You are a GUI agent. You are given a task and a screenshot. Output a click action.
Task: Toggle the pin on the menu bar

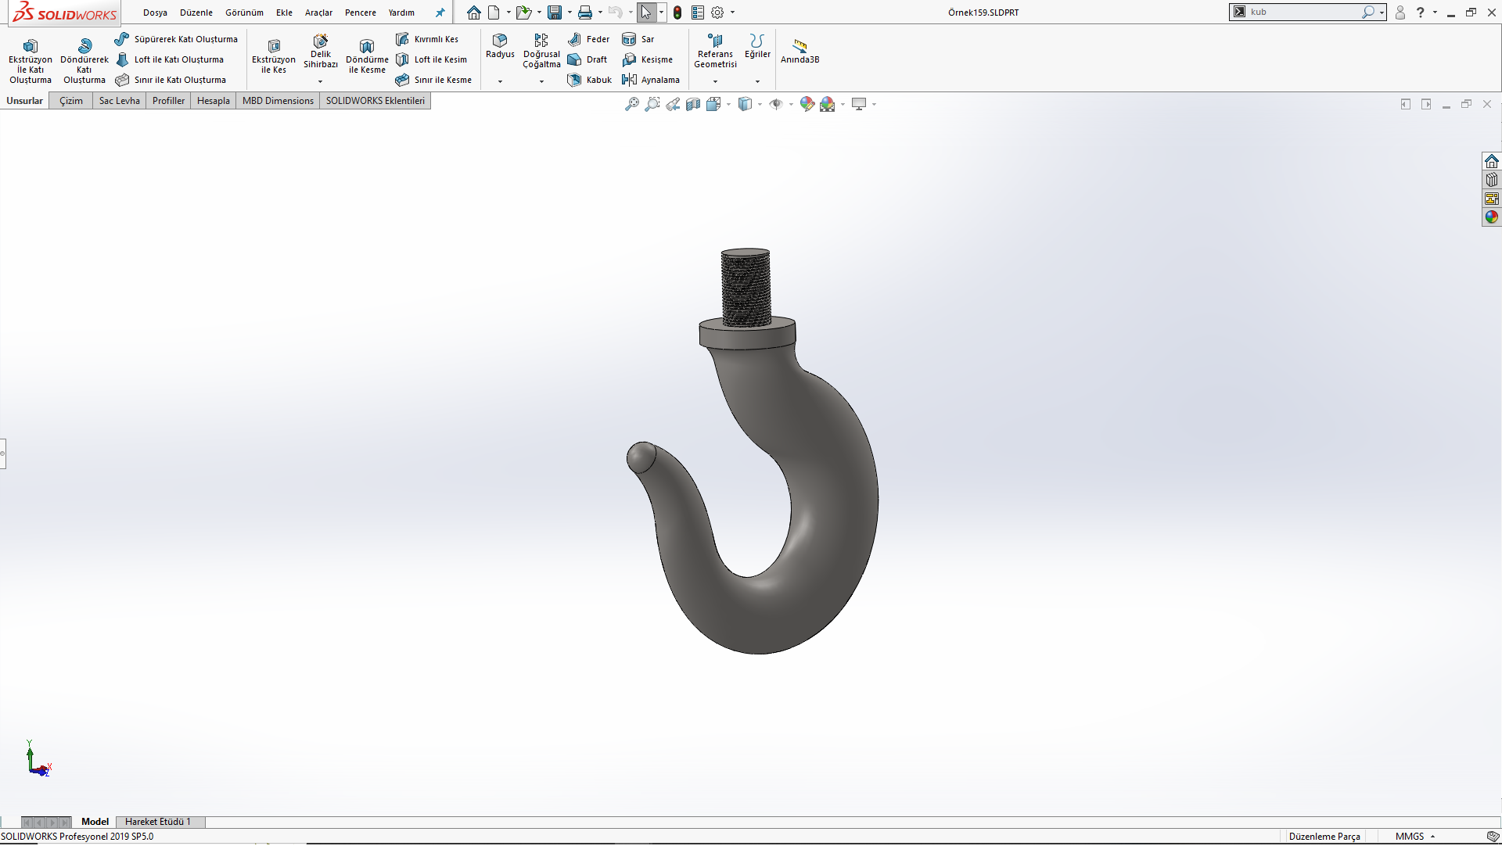click(x=440, y=13)
